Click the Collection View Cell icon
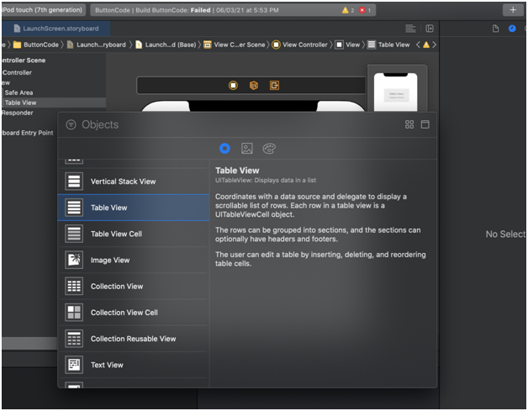The height and width of the screenshot is (411, 528). tap(74, 313)
